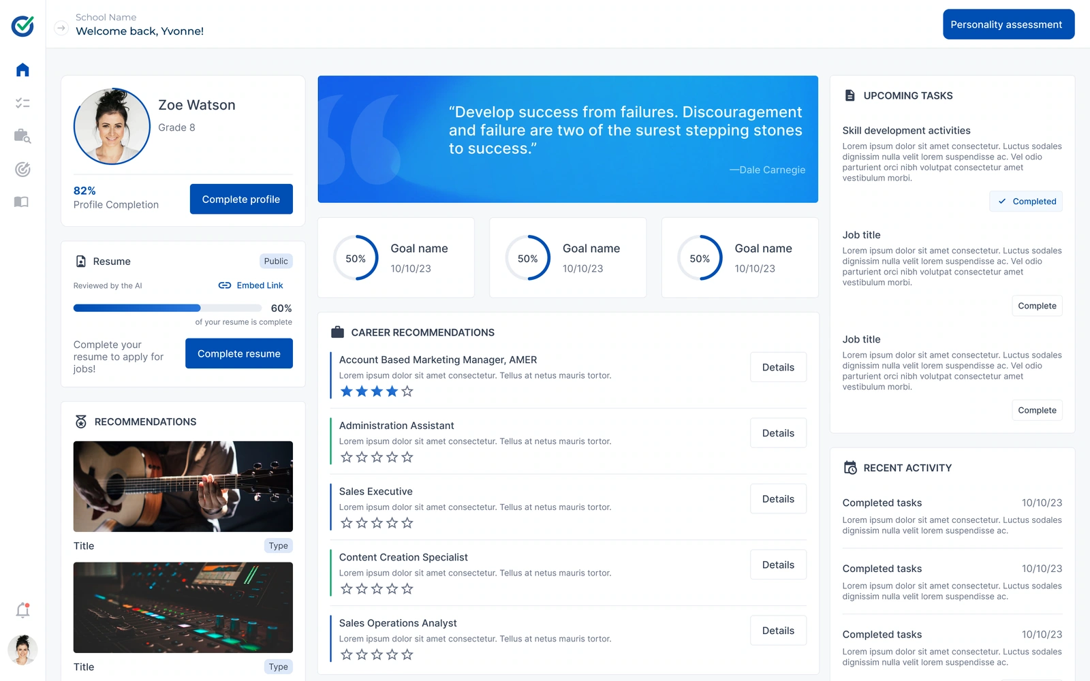Screen dimensions: 1090x681
Task: Click first star of Administration Assistant rating
Action: click(x=347, y=457)
